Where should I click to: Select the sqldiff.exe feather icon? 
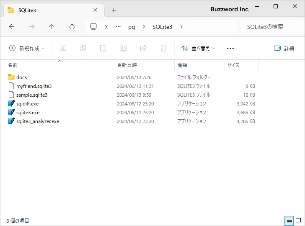tap(11, 103)
